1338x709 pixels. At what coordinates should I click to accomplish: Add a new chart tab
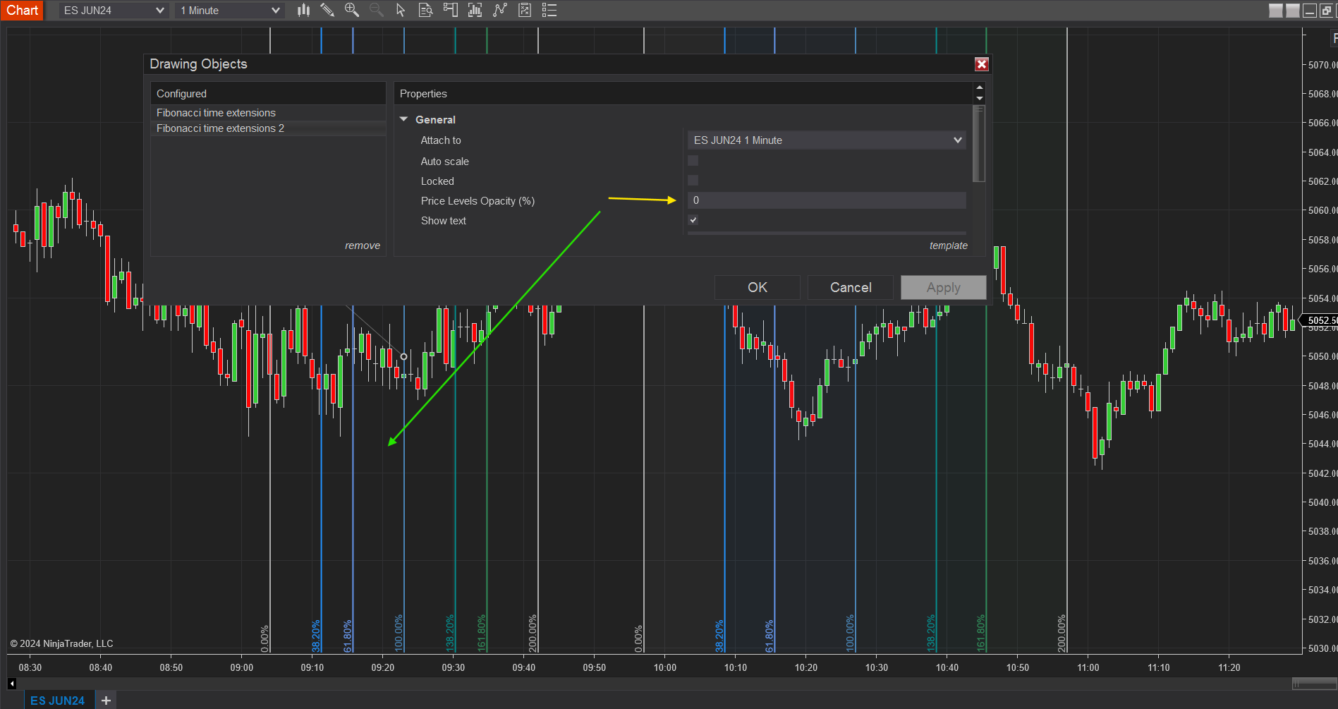106,701
